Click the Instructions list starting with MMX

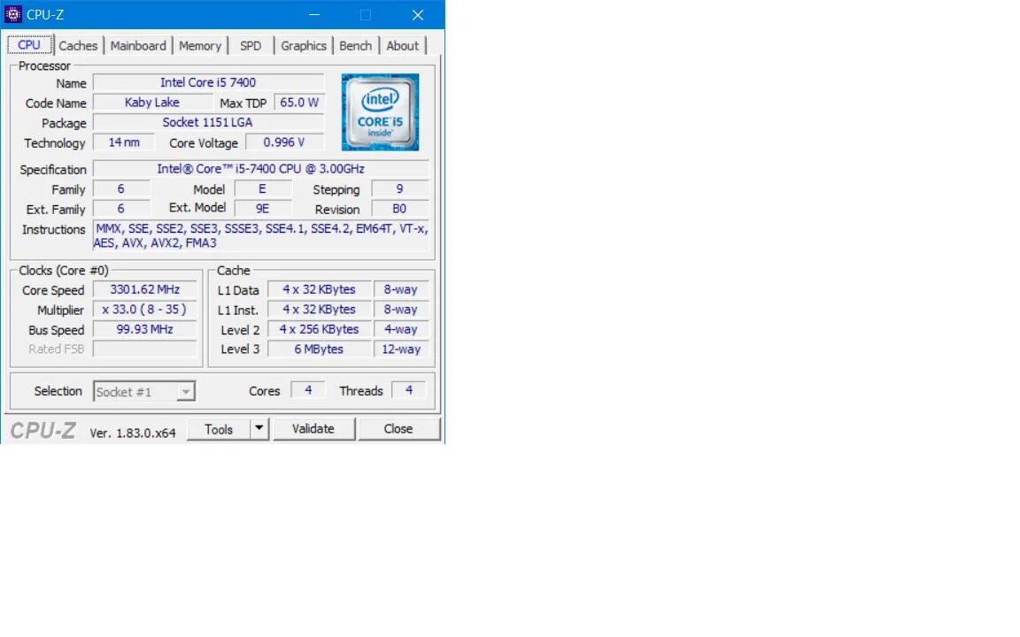click(261, 235)
